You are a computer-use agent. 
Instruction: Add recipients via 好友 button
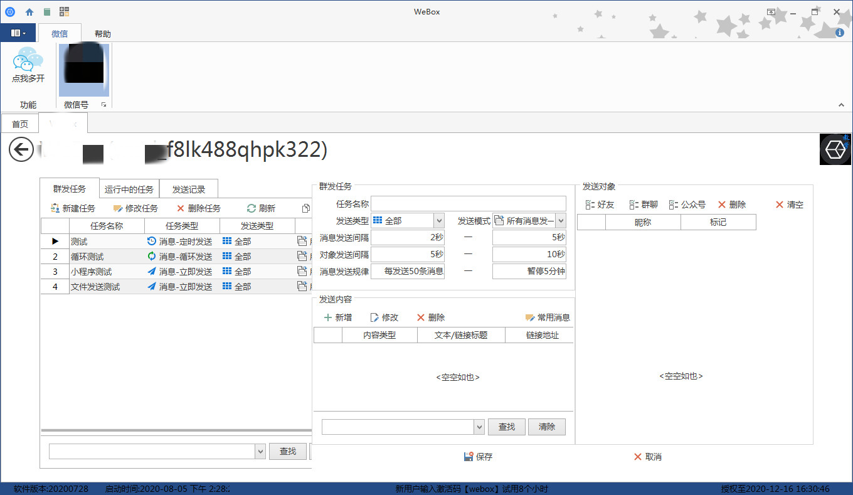coord(600,205)
